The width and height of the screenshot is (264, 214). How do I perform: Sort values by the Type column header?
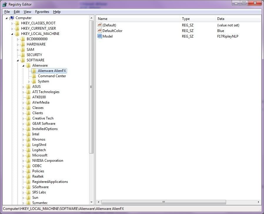[198, 19]
